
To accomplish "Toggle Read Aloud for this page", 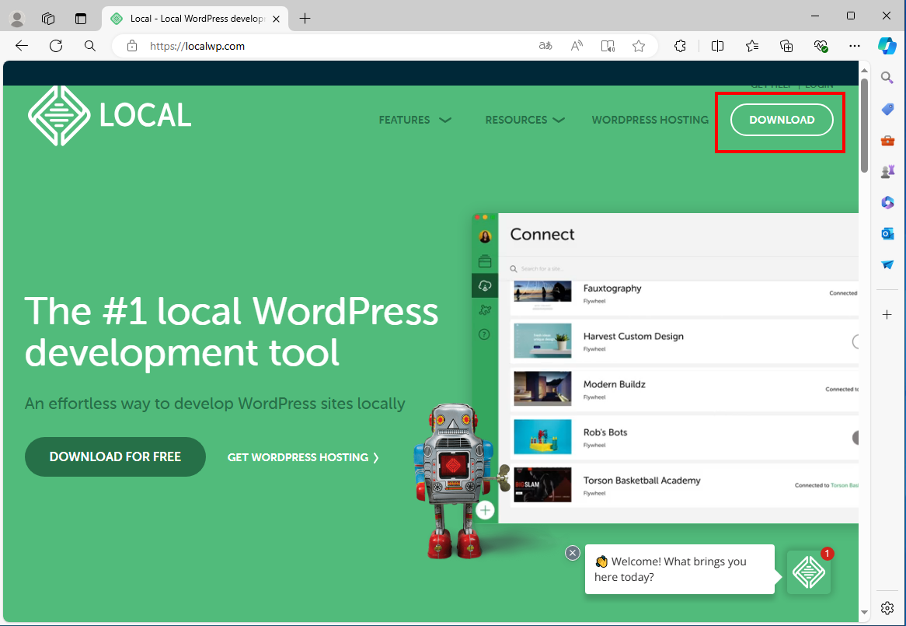I will coord(577,46).
